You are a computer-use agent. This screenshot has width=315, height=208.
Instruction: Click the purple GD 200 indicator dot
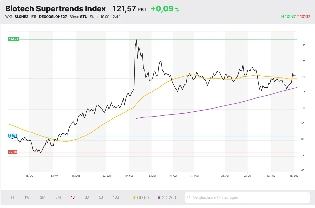(x=159, y=197)
